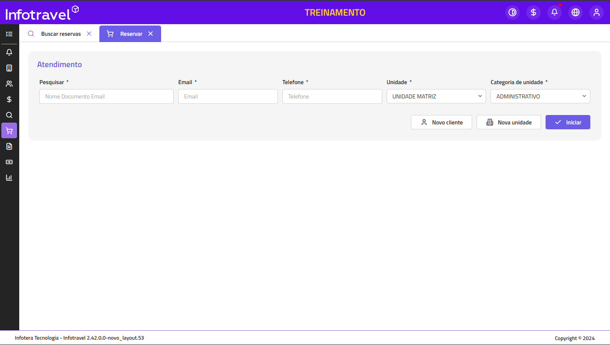This screenshot has height=345, width=610.
Task: Focus the Pesquisar input field
Action: pos(107,97)
